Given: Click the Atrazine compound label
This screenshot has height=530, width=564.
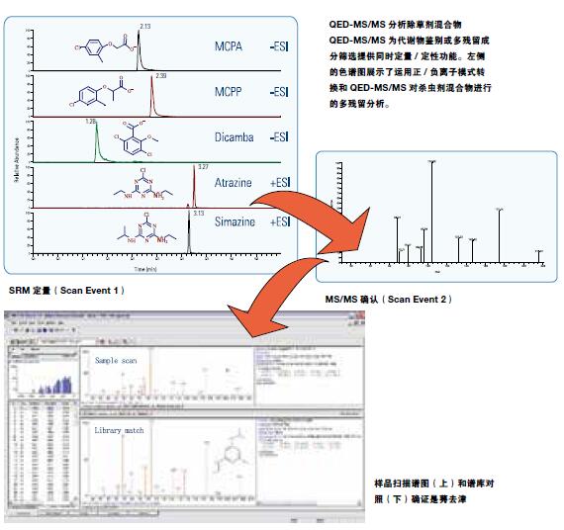Looking at the screenshot, I should [234, 182].
